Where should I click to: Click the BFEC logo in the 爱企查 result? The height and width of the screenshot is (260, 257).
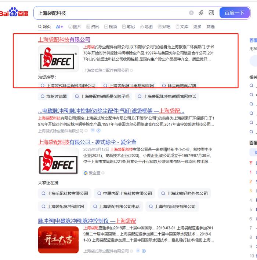(58, 161)
